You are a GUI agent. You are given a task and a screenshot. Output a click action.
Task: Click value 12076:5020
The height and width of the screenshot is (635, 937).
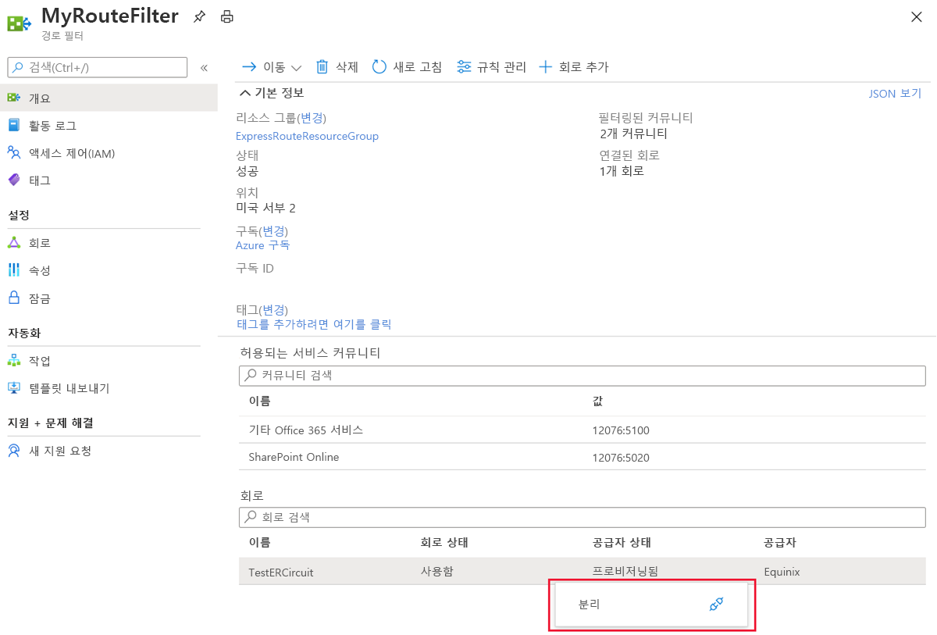[621, 458]
